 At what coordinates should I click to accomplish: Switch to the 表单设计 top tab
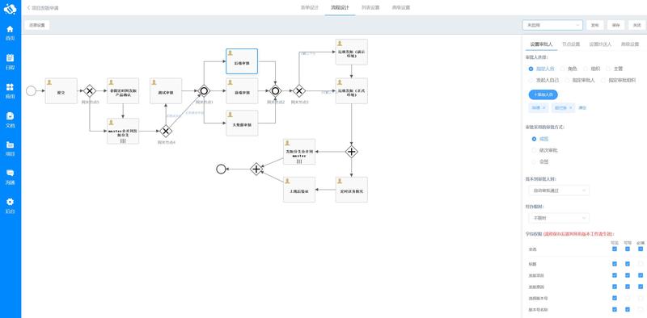click(x=310, y=7)
